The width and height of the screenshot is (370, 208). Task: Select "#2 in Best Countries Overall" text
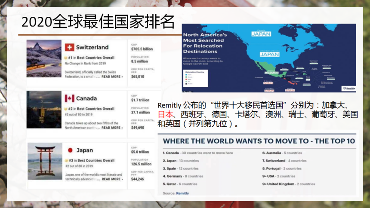tap(91, 109)
